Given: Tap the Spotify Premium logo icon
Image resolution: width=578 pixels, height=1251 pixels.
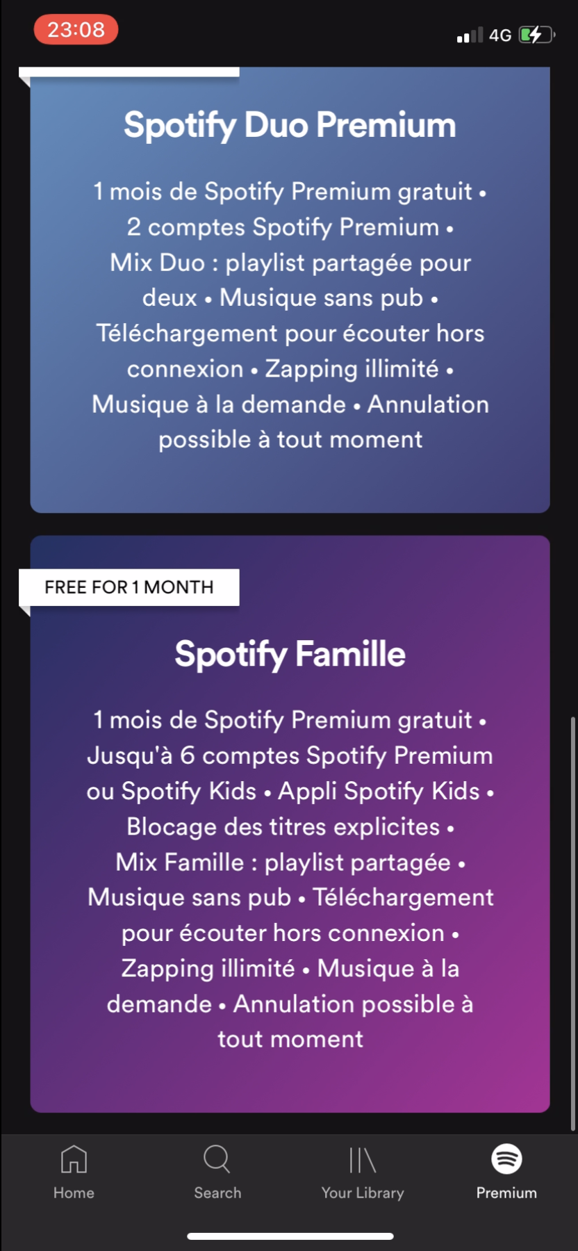Looking at the screenshot, I should pos(506,1159).
